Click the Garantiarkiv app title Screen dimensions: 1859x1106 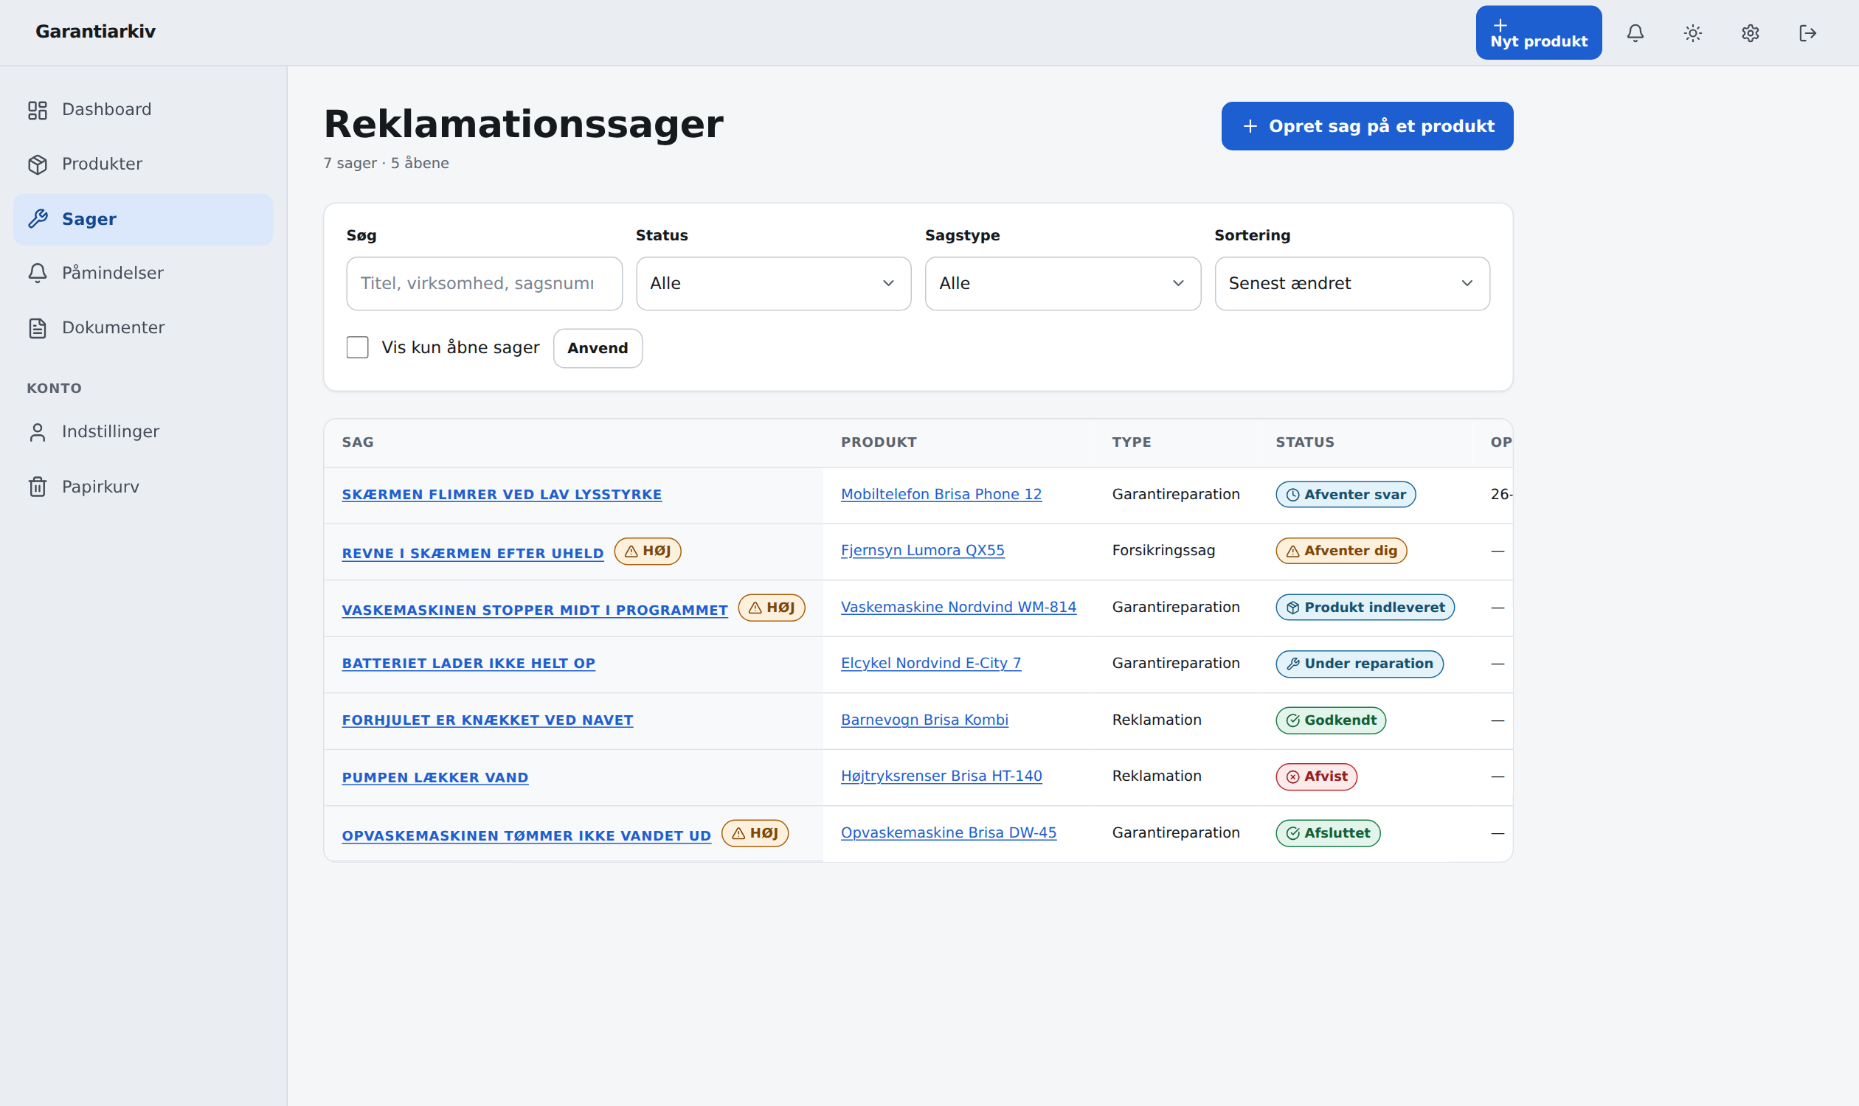[95, 31]
